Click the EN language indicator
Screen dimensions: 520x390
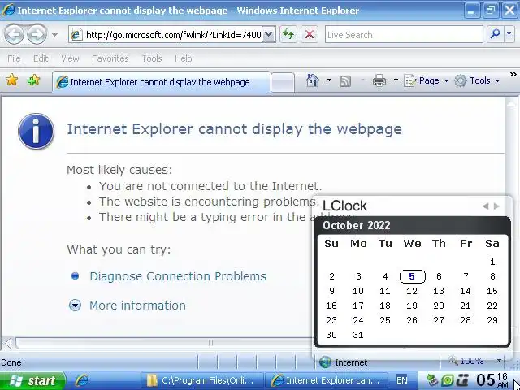point(401,380)
